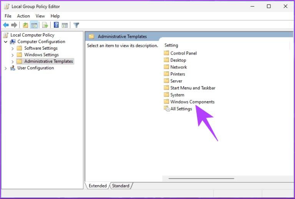Toggle the Show/Hide Console Tree icon
This screenshot has width=295, height=199.
pyautogui.click(x=34, y=25)
